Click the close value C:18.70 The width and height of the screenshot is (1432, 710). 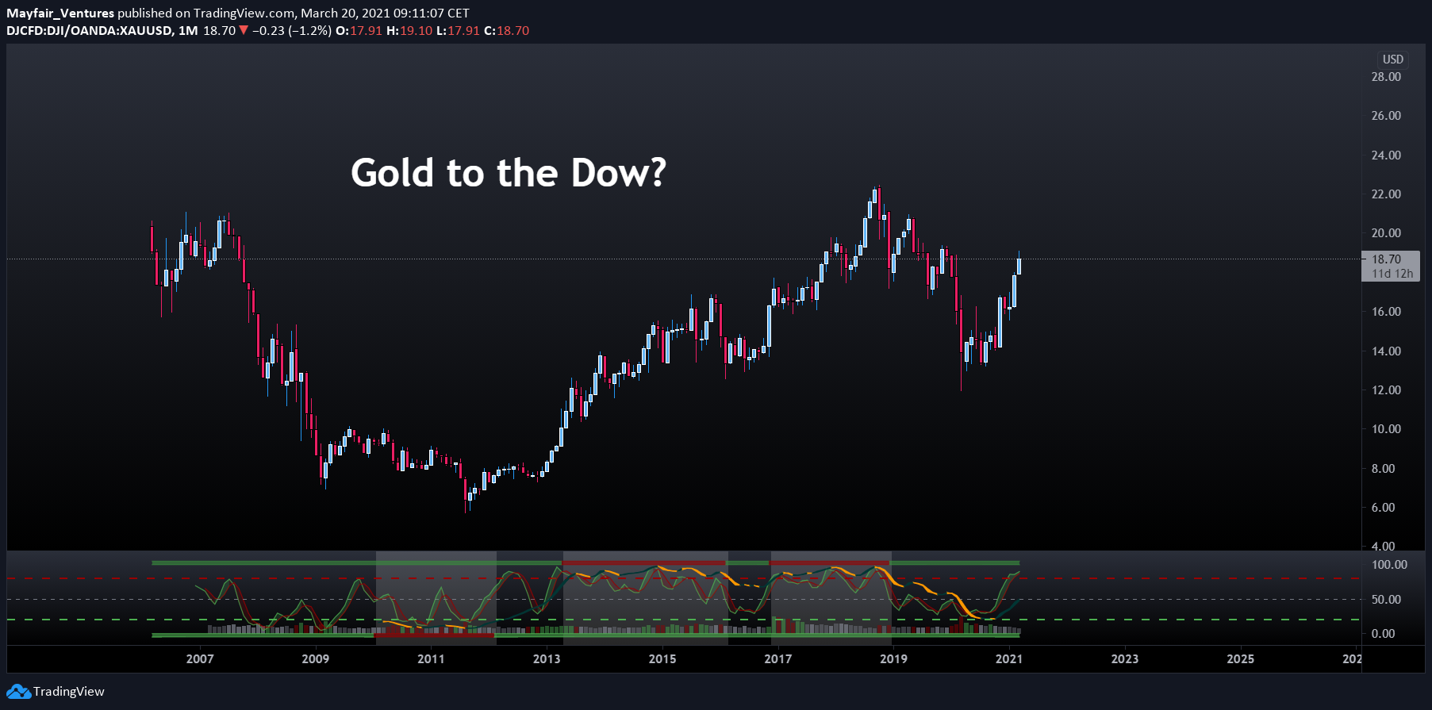click(506, 31)
